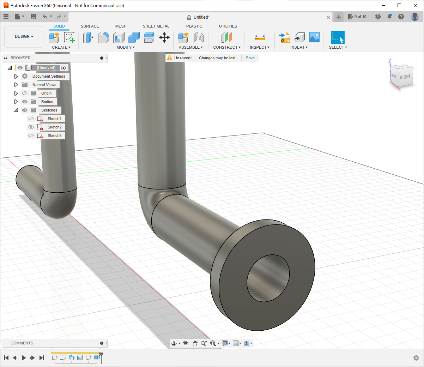Screen dimensions: 424x367
Task: Hide the Bodies folder using eye icon
Action: (x=25, y=102)
